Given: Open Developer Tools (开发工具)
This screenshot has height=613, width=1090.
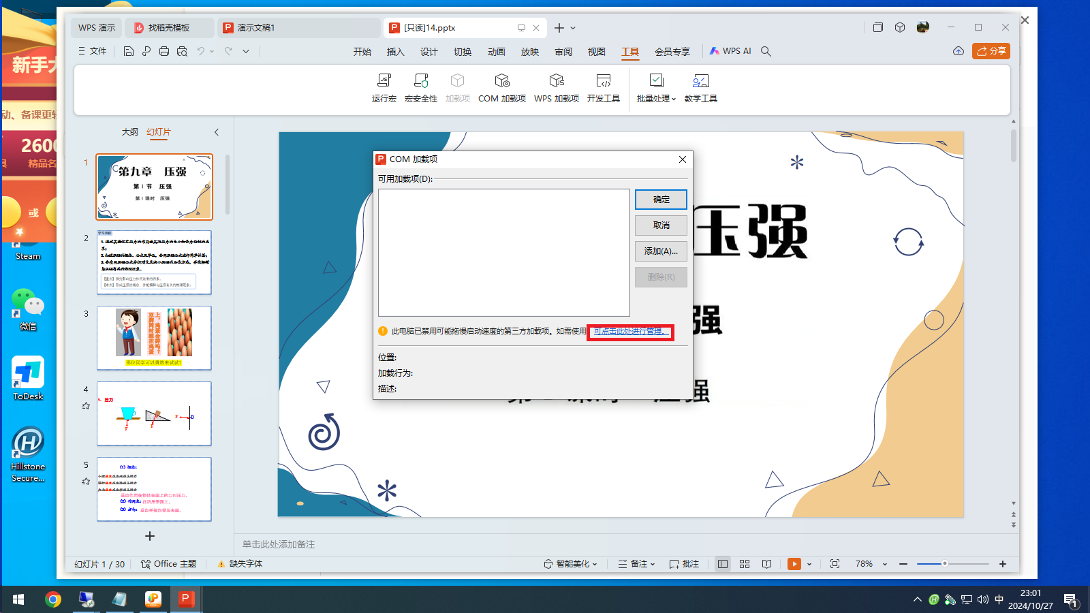Looking at the screenshot, I should (604, 88).
